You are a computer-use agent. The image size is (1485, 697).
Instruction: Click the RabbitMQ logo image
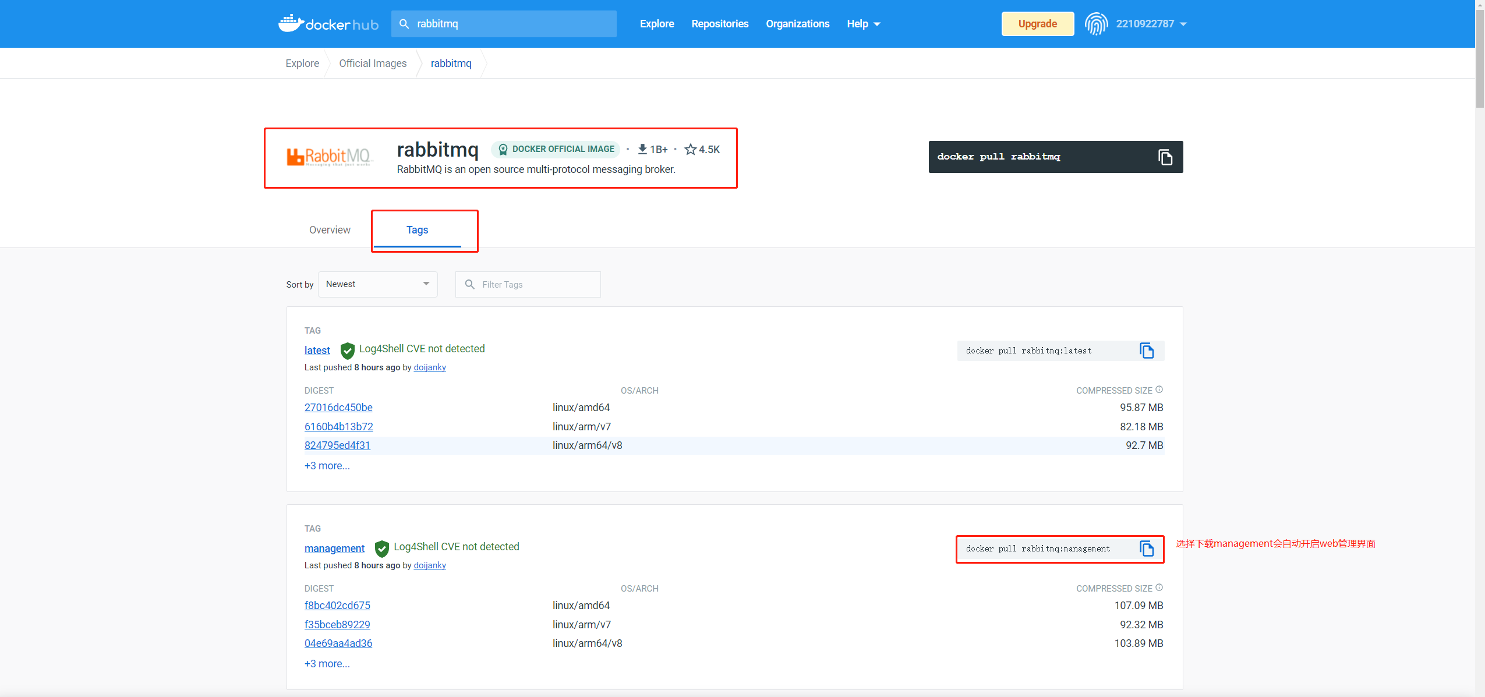[329, 157]
